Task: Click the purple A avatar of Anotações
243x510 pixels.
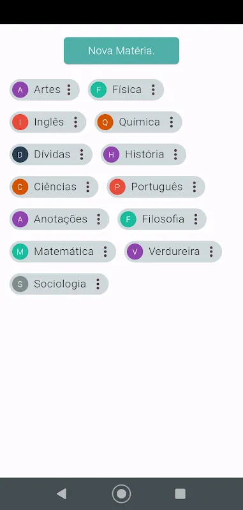Action: pos(20,219)
